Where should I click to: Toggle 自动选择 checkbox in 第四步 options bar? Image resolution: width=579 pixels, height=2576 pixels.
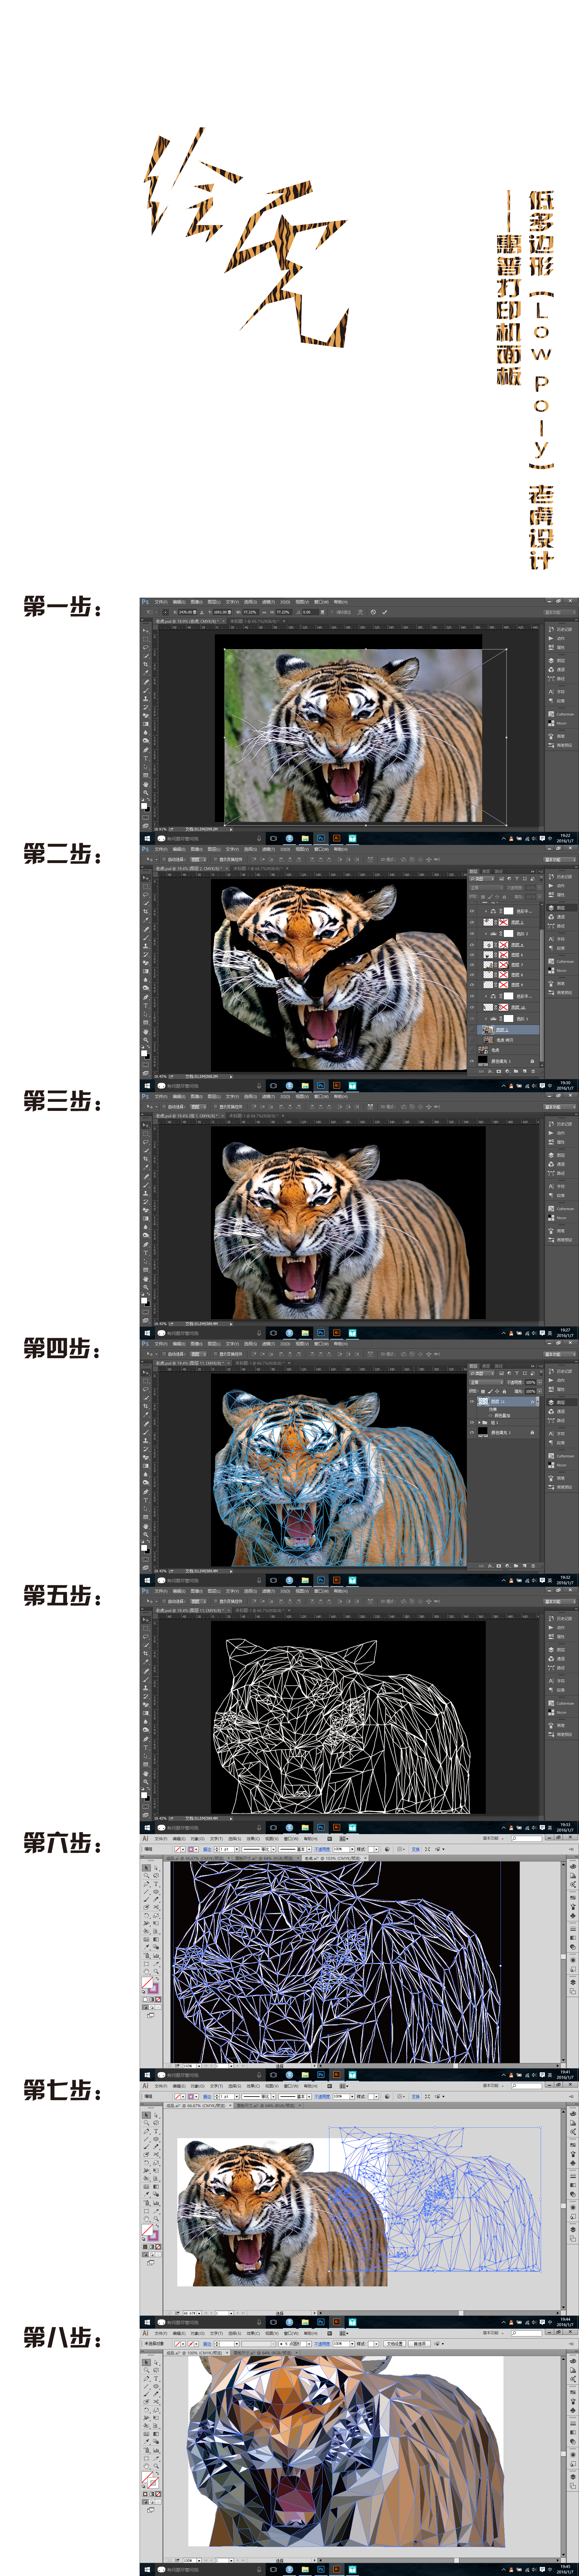[x=164, y=1354]
